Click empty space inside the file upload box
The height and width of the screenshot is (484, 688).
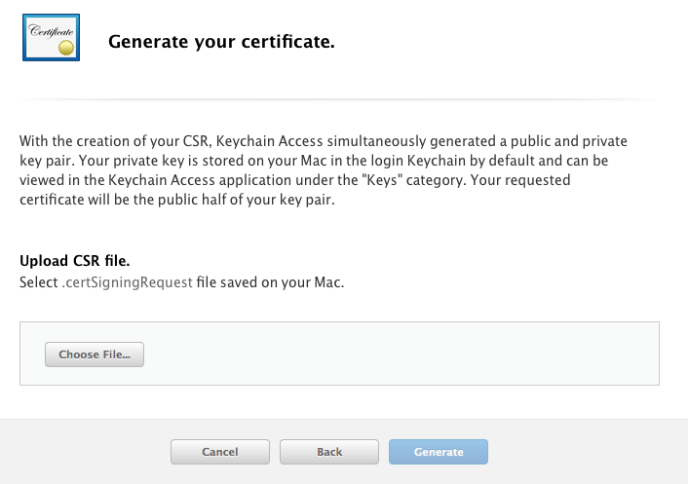(395, 354)
